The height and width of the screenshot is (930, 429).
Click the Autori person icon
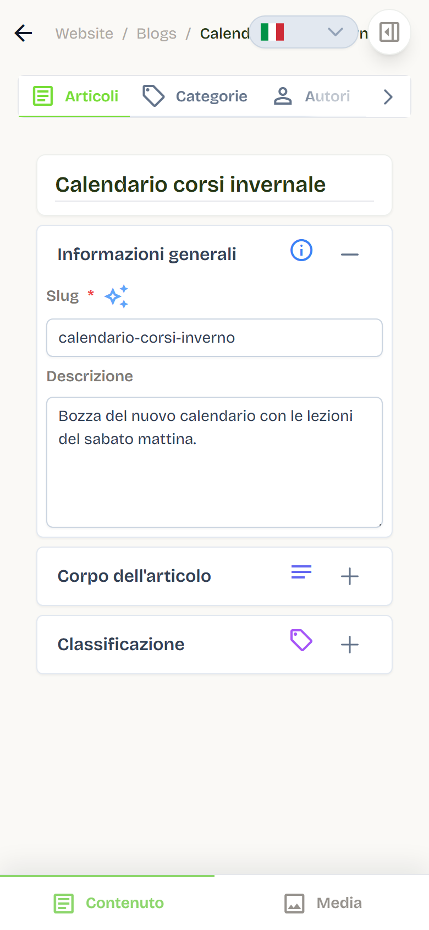[x=283, y=96]
